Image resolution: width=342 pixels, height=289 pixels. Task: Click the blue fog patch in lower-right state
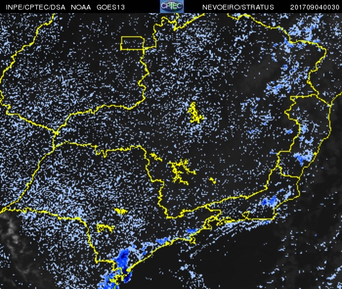click(x=269, y=201)
